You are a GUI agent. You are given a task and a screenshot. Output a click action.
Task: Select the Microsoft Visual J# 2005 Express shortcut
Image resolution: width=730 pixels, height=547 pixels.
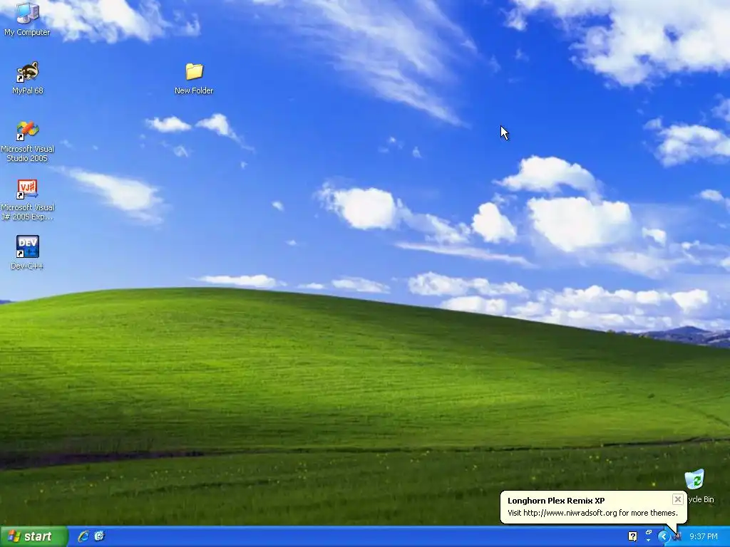[28, 199]
